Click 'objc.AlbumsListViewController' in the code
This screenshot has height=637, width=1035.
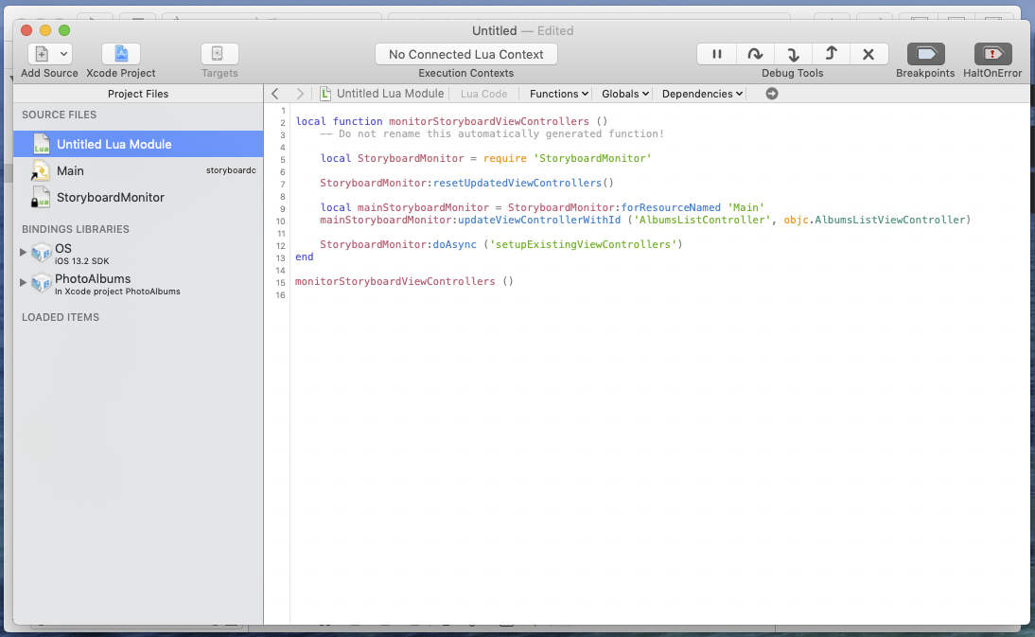(x=874, y=220)
